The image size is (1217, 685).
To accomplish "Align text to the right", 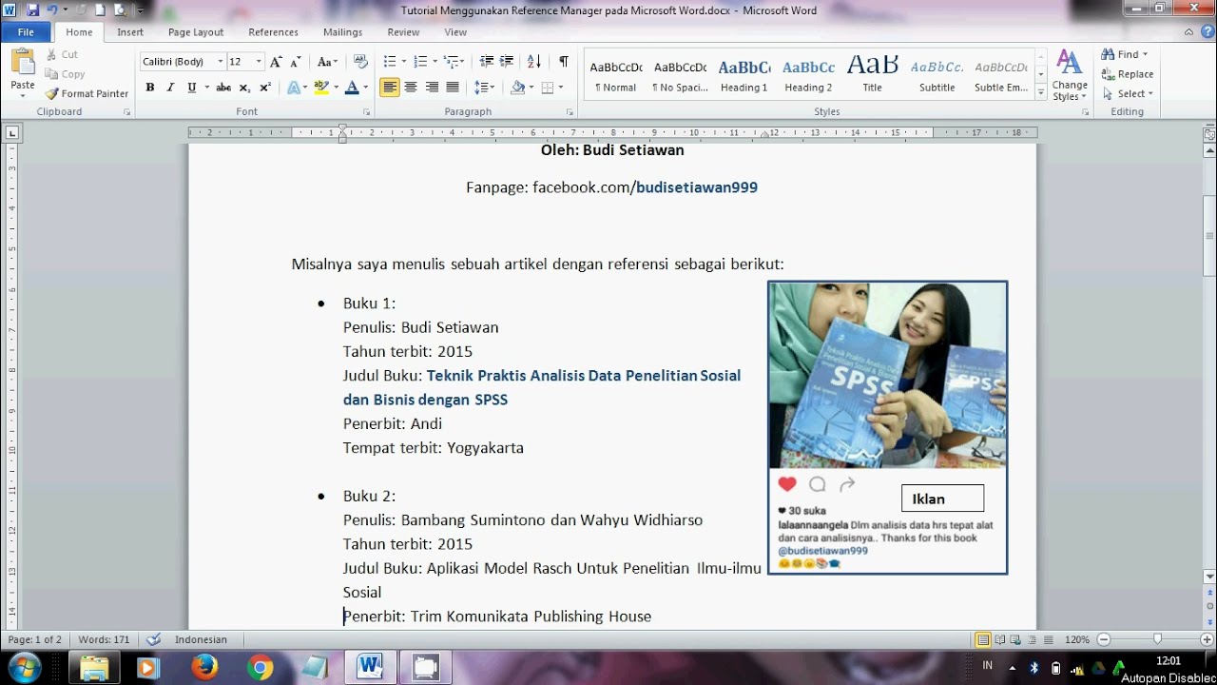I will [x=432, y=88].
